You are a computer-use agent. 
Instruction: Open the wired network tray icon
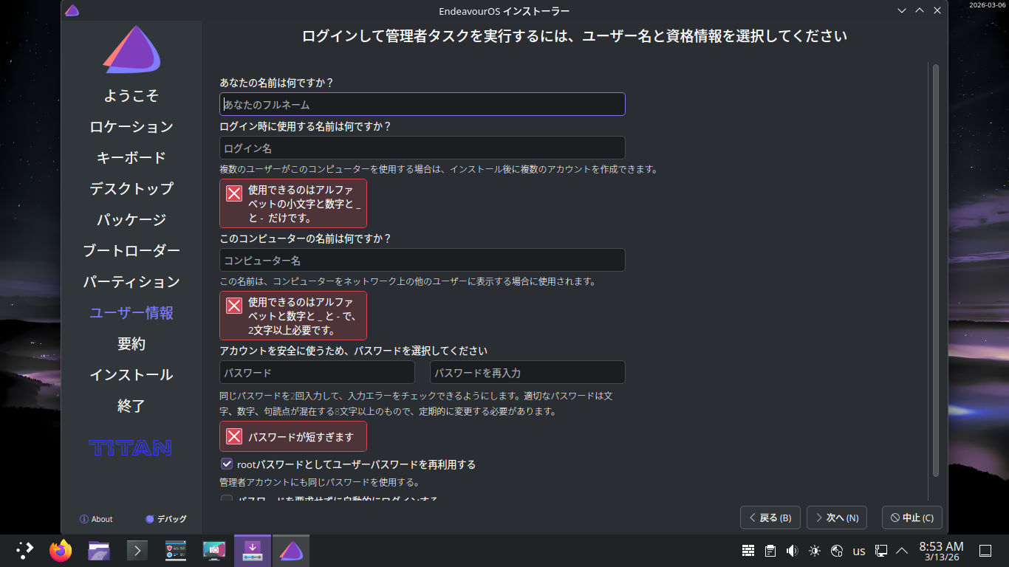tap(881, 551)
